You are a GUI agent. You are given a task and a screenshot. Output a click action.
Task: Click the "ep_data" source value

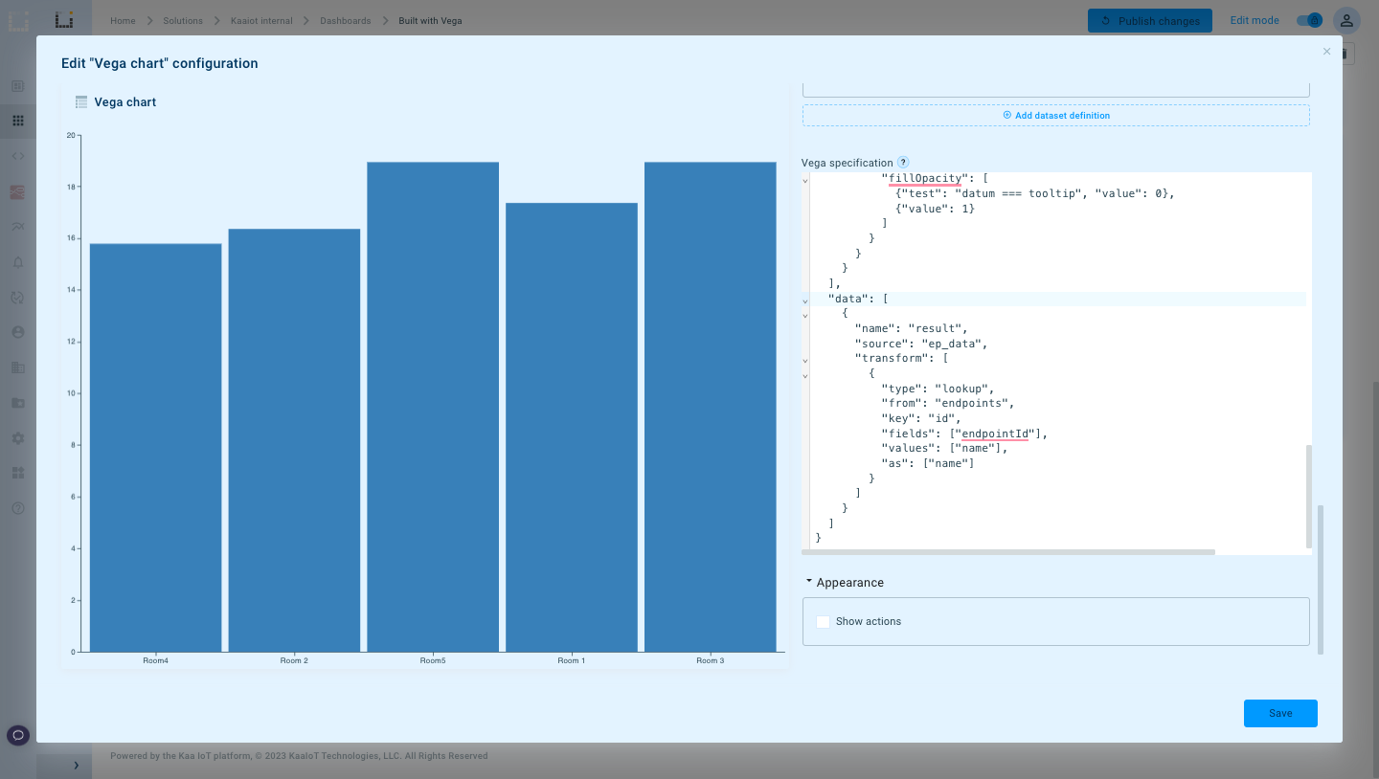pyautogui.click(x=953, y=344)
